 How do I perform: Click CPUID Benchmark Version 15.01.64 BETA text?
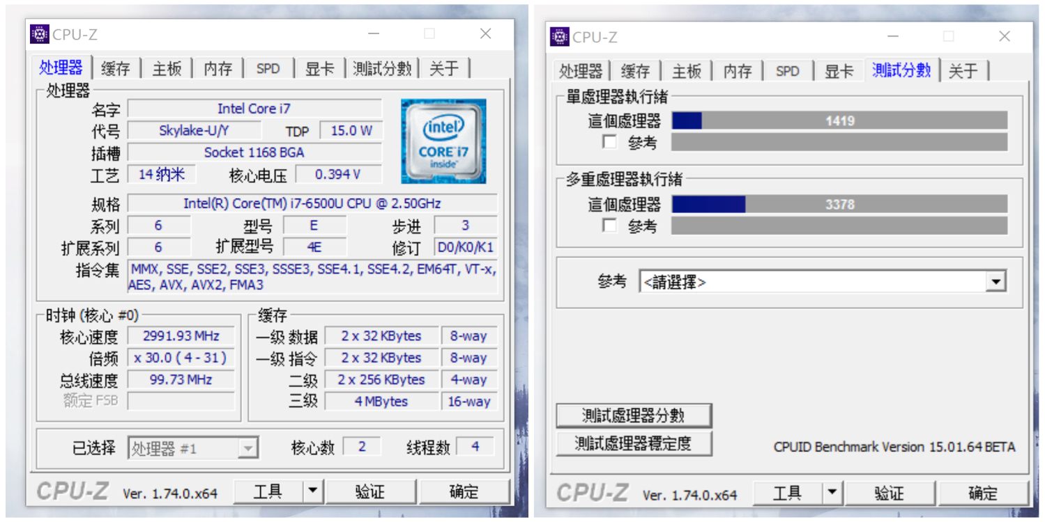(x=894, y=447)
